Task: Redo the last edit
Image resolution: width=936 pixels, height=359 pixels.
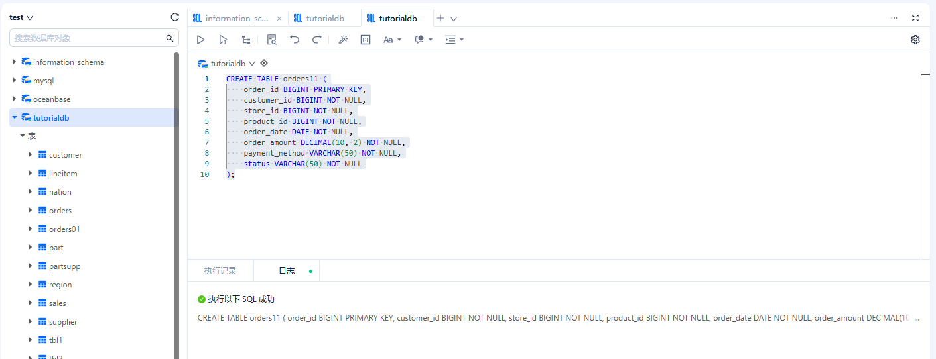Action: [x=317, y=40]
